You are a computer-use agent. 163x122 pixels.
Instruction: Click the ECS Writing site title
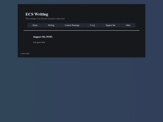(x=37, y=14)
